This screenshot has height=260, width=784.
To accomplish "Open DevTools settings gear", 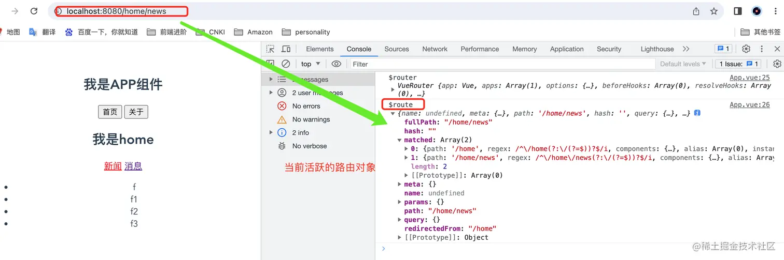I will [746, 49].
